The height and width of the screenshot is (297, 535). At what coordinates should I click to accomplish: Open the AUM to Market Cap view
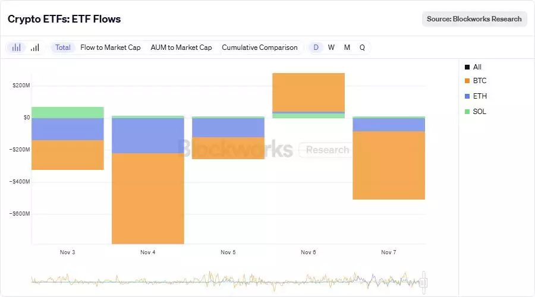pyautogui.click(x=181, y=48)
